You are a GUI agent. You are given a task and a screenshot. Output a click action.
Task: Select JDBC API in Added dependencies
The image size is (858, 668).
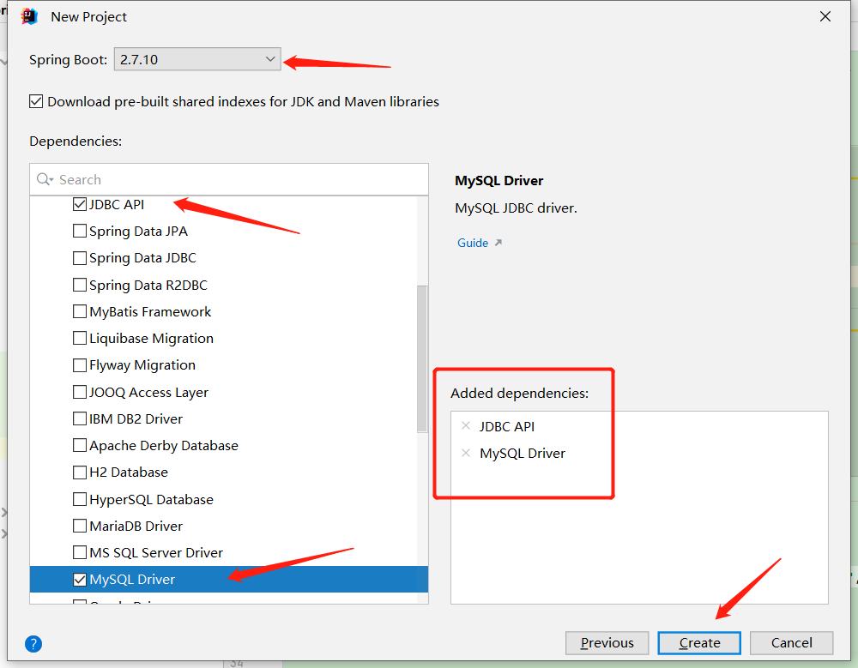[x=507, y=426]
